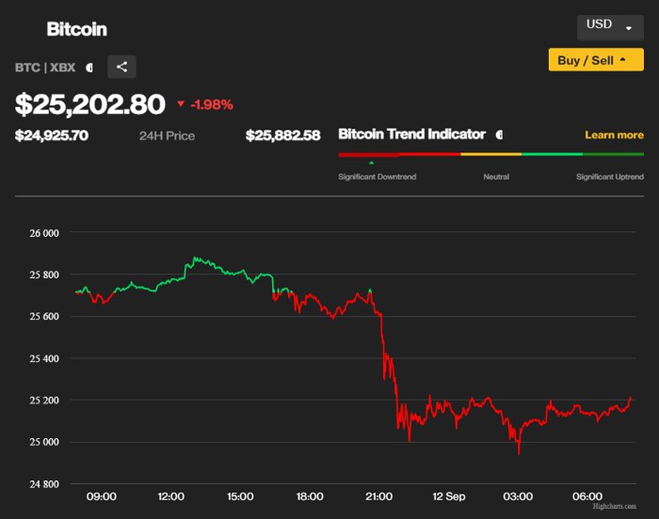Click the share icon button
The image size is (659, 519).
pyautogui.click(x=121, y=67)
